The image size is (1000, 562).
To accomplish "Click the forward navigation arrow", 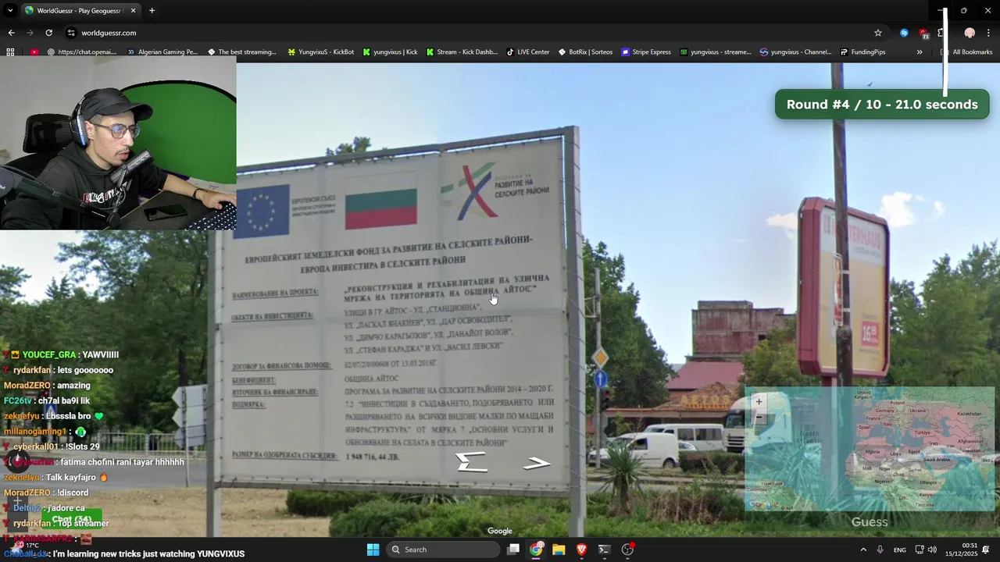I will coord(30,33).
